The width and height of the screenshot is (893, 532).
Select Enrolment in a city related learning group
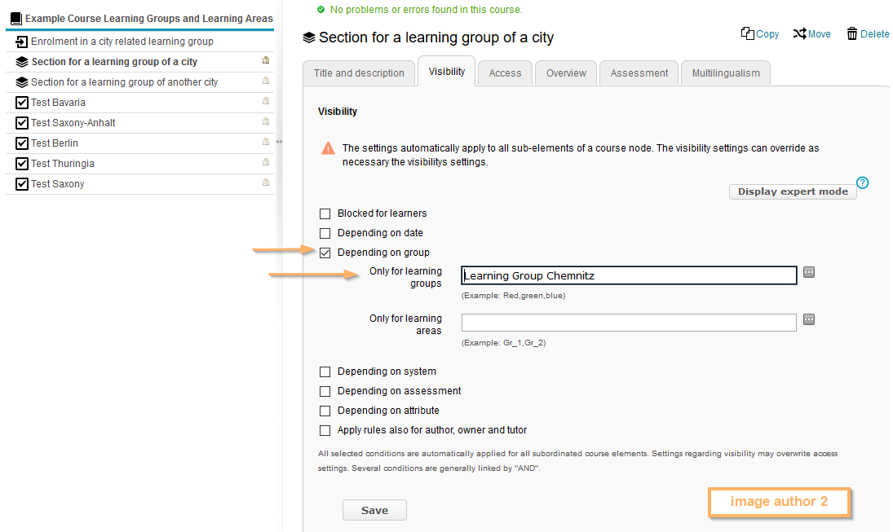point(122,42)
